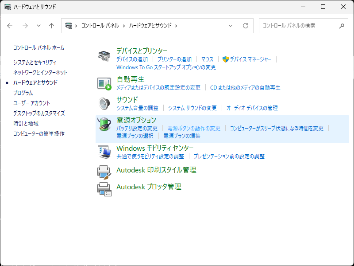Click Windows To Go スタートアップ オプションの変更
This screenshot has width=354, height=266.
pyautogui.click(x=166, y=67)
